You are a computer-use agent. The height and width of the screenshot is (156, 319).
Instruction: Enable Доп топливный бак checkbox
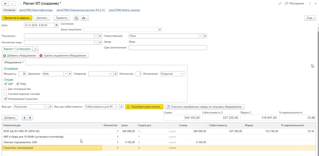pos(6,89)
